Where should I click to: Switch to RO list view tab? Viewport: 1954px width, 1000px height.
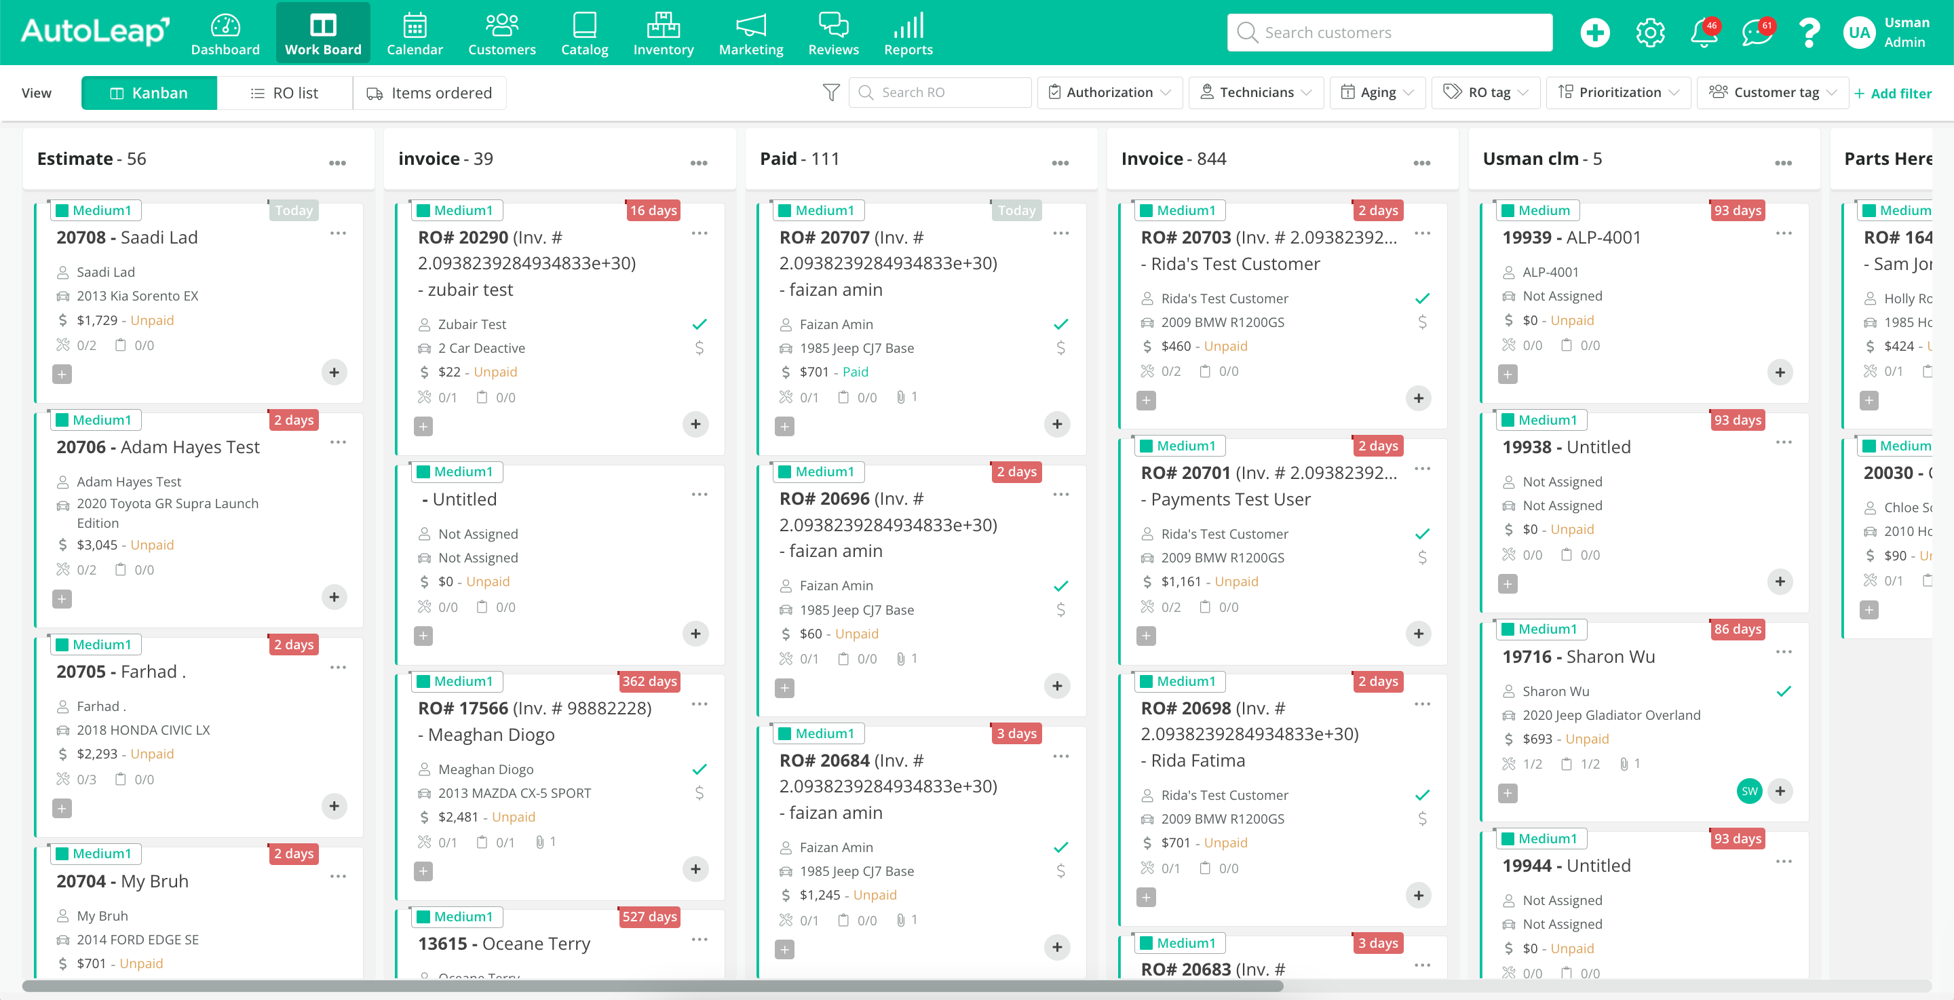coord(284,94)
